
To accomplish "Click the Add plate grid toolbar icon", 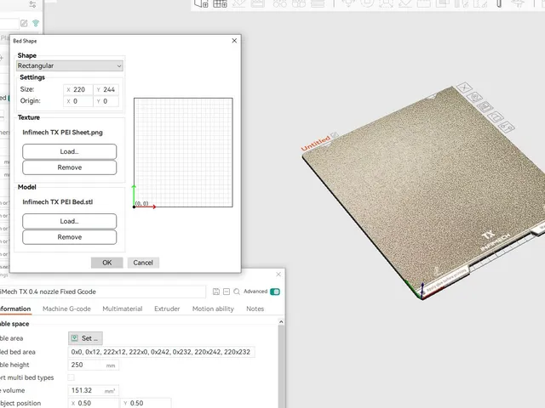I will point(220,3).
